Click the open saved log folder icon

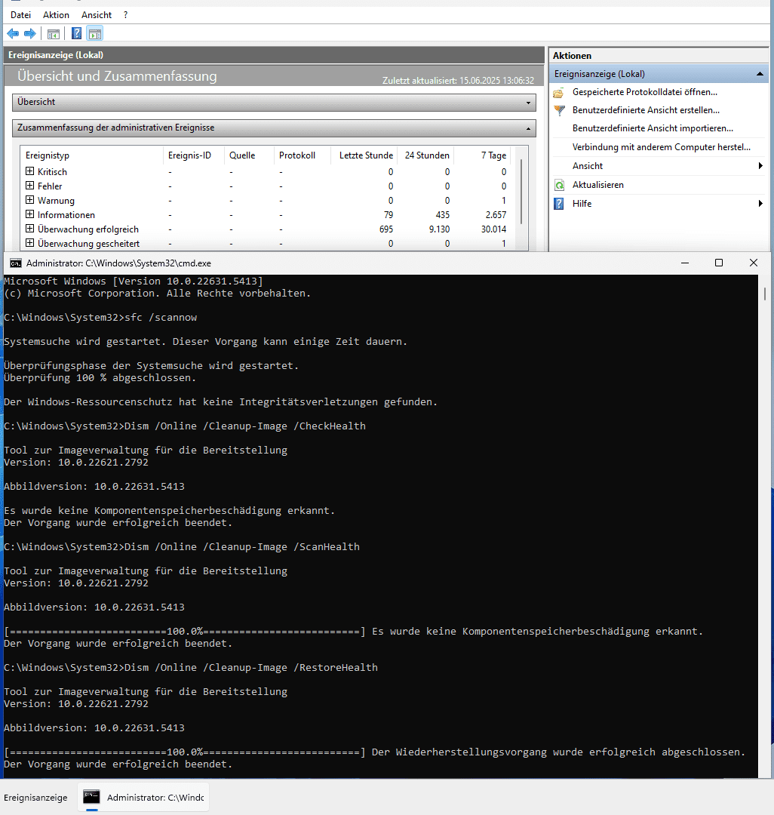click(559, 93)
